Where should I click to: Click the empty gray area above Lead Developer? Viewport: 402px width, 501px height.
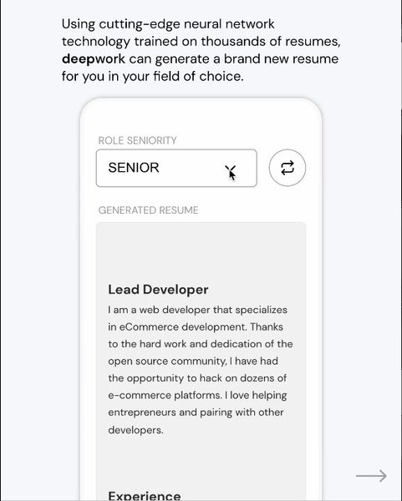pos(201,250)
